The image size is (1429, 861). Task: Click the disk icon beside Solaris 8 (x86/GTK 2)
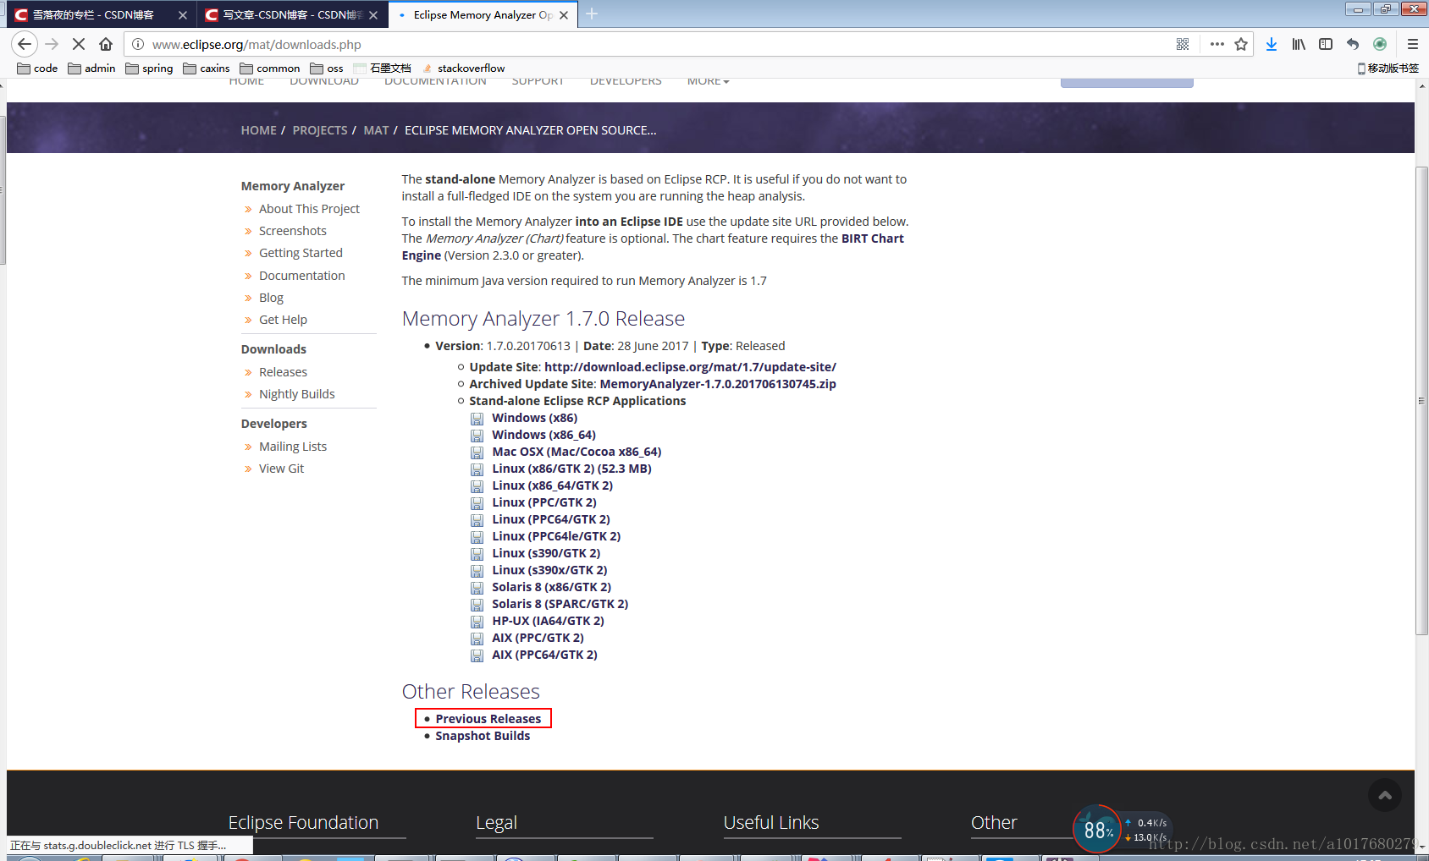coord(477,588)
